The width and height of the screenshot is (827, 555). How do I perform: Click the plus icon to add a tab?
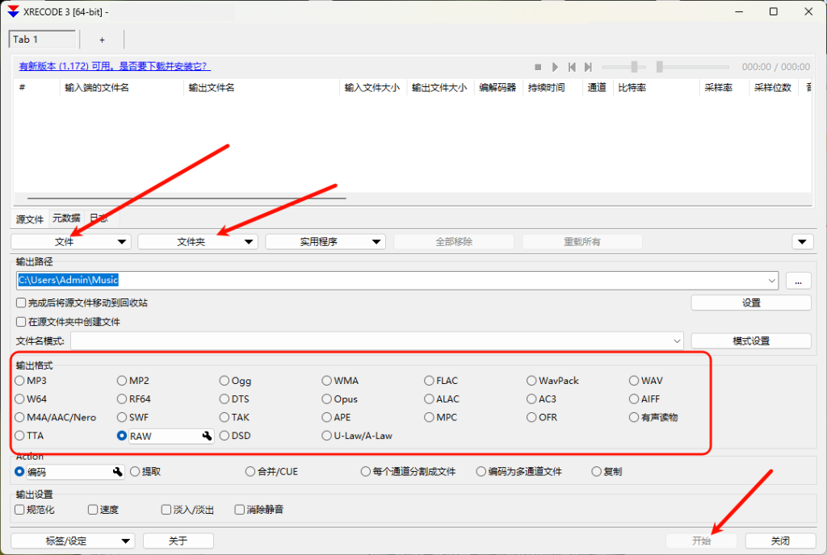102,40
